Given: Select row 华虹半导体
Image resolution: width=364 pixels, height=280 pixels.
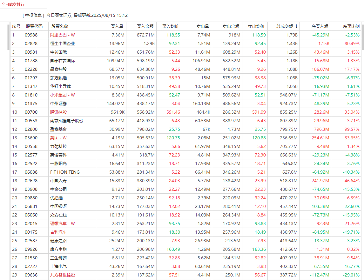Looking at the screenshot, I should [186, 87].
